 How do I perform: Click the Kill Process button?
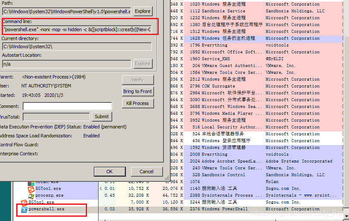click(x=137, y=103)
